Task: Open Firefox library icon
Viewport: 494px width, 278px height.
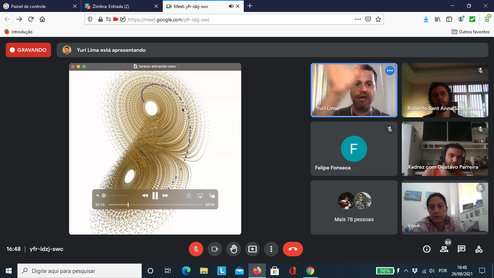Action: coord(438,19)
